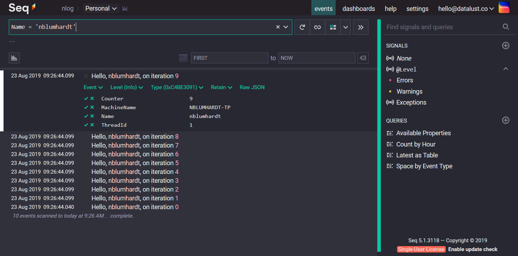Open query history dropdown arrow
This screenshot has width=518, height=256.
(286, 27)
